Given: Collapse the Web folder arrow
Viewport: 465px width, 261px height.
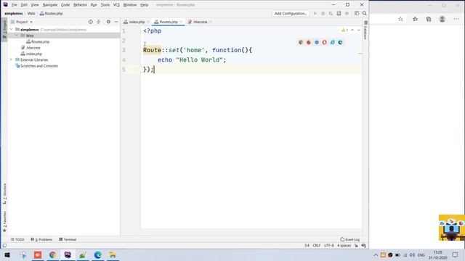Looking at the screenshot, I should tap(17, 36).
